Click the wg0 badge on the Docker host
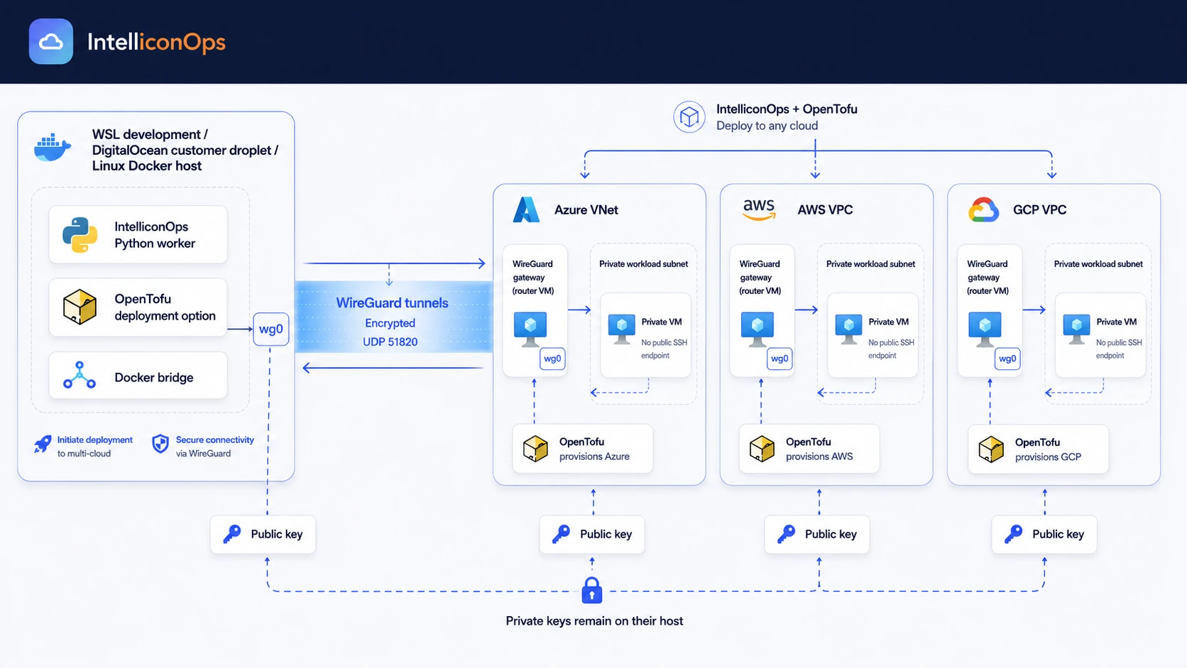The height and width of the screenshot is (668, 1187). pyautogui.click(x=270, y=329)
